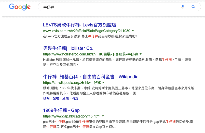Jump to the 分類 Wikipedia section link
Screen dimensions: 205x133
click(x=65, y=98)
